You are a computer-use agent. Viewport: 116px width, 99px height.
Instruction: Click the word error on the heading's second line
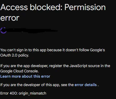(x=10, y=18)
